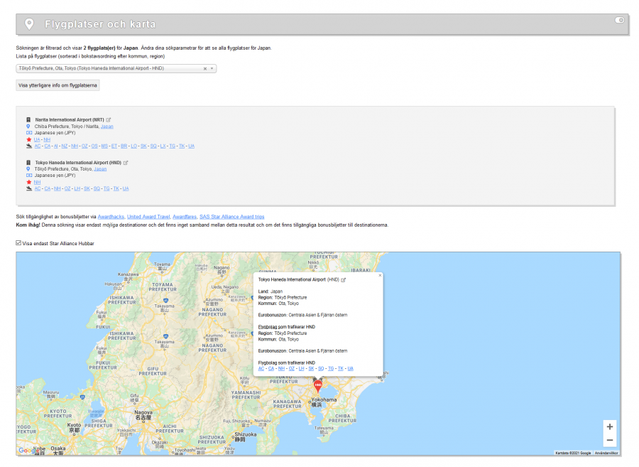Click Visa ytterligare info om flygplatserna button
The width and height of the screenshot is (639, 467).
[x=58, y=85]
